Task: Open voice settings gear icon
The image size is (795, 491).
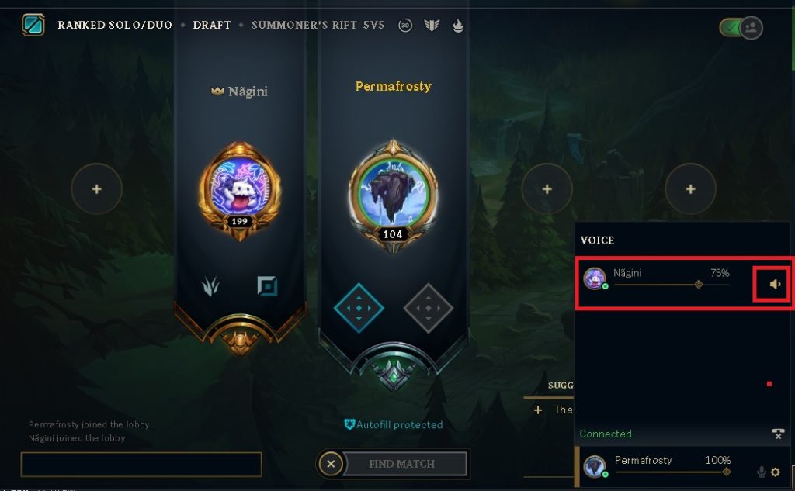Action: point(776,472)
